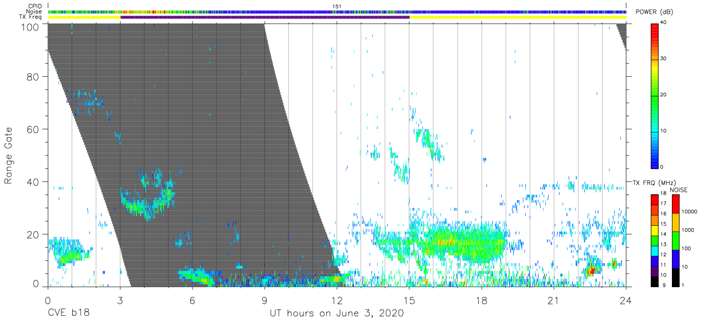Click the 100 tick on NOISE scale
The width and height of the screenshot is (704, 325).
(x=687, y=248)
